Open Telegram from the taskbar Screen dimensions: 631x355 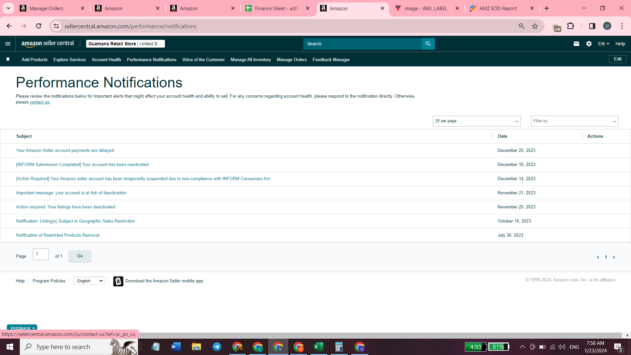(217, 347)
